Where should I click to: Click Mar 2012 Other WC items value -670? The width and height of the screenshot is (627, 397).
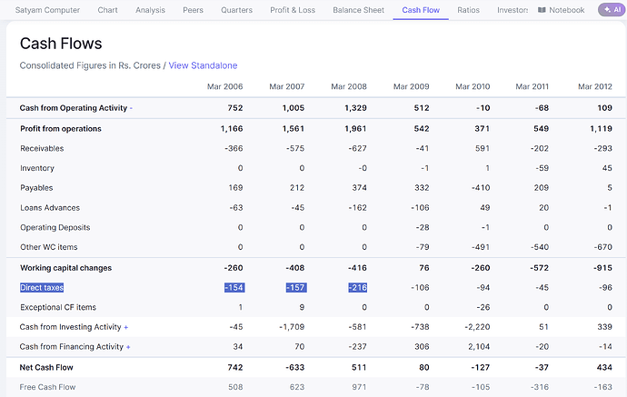point(603,247)
